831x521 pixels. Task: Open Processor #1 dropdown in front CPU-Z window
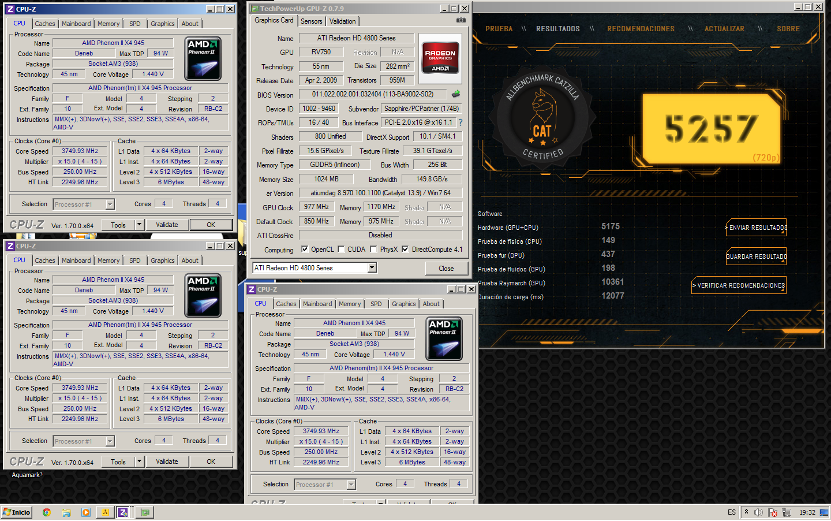point(351,485)
